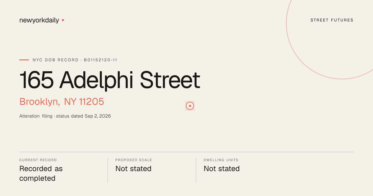373x196 pixels.
Task: Select the NYC DOB RECORD label
Action: pyautogui.click(x=56, y=60)
